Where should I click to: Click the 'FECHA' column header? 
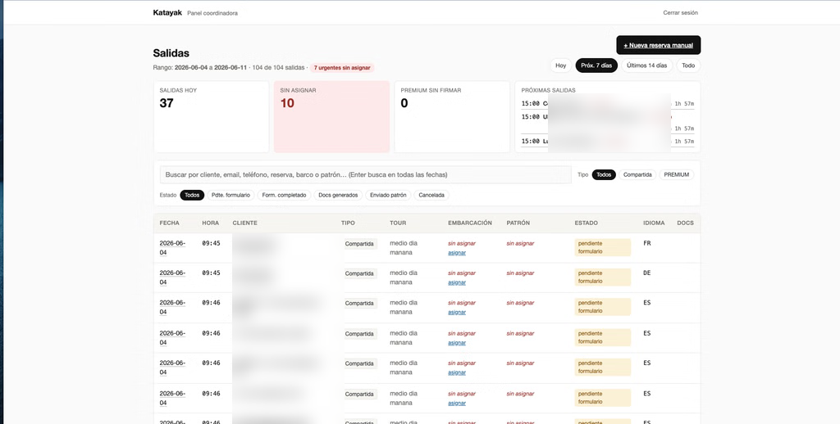pos(169,223)
